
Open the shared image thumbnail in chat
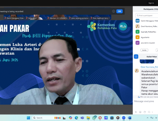tap(147, 61)
